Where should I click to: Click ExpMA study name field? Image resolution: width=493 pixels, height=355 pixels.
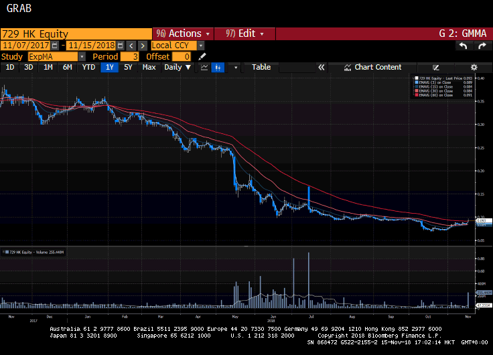(53, 56)
